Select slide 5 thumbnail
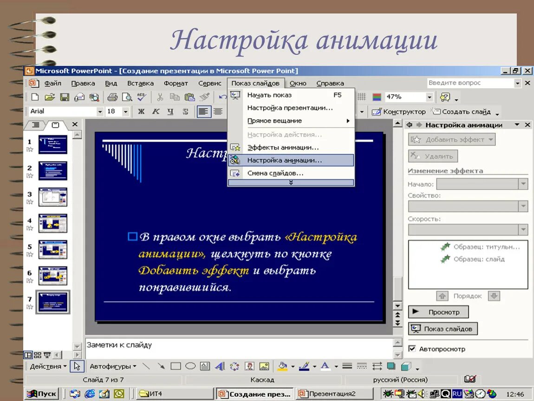Screen dimensions: 534x401 [53, 250]
